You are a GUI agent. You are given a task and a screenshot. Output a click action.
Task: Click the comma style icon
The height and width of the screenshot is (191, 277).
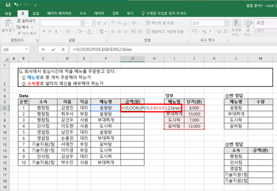point(210,32)
